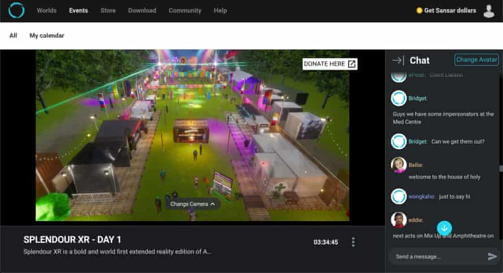Collapse the chat panel with arrow icon
The image size is (503, 273).
398,60
